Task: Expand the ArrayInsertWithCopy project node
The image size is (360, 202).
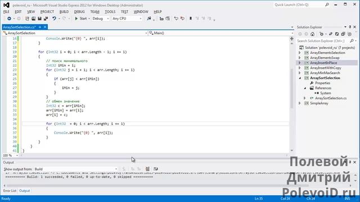Action: click(300, 68)
